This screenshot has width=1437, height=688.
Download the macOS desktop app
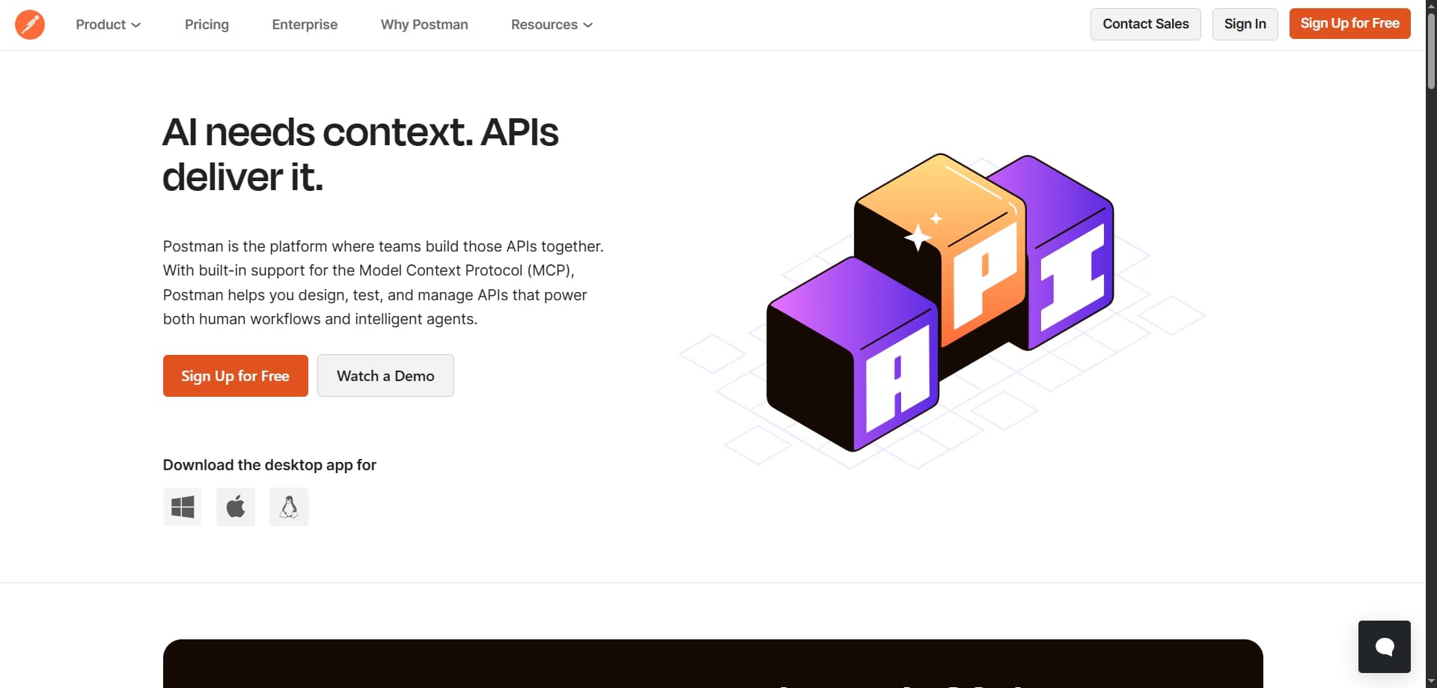[x=236, y=507]
